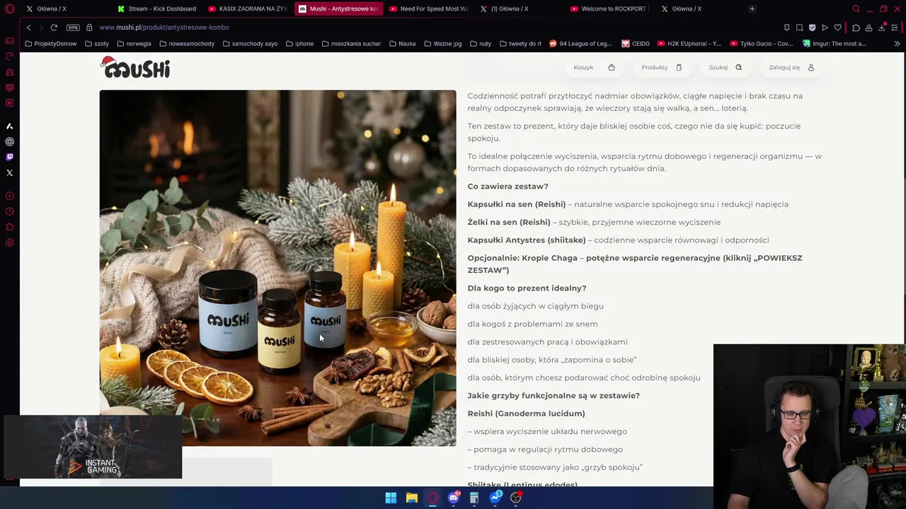Open the extensions cube in toolbar

(x=856, y=28)
